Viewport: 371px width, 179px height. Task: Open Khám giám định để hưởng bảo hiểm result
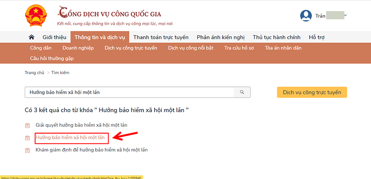click(92, 150)
